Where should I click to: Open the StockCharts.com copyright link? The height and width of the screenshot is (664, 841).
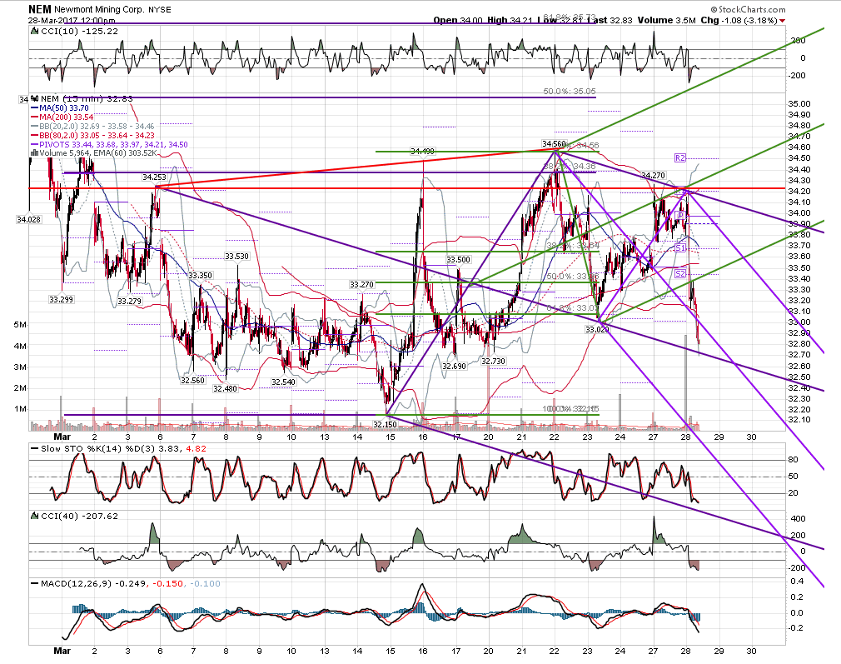[749, 9]
